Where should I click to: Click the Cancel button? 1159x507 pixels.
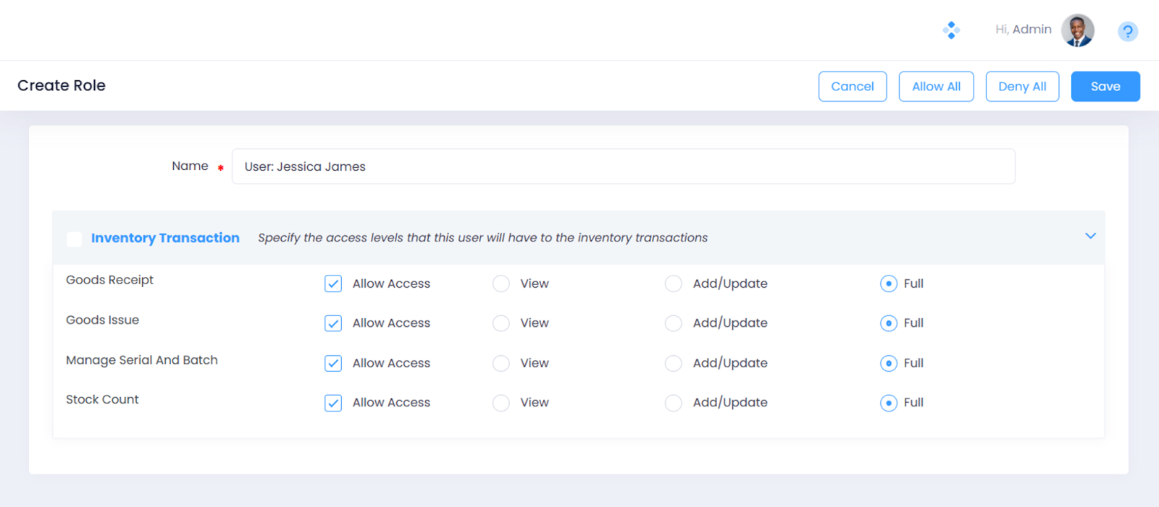pos(852,86)
